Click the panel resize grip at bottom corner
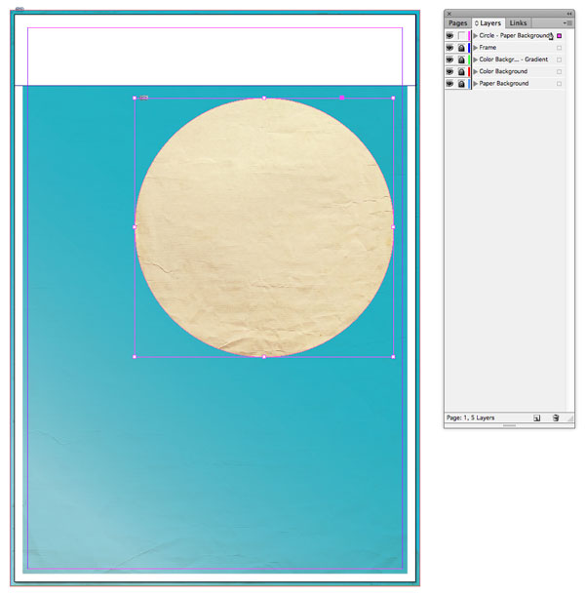 pos(569,418)
